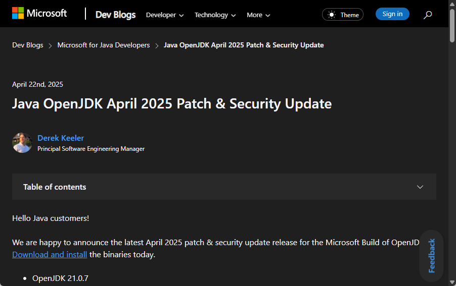Click the Hello Java customers! text
Viewport: 456px width, 286px height.
[51, 218]
